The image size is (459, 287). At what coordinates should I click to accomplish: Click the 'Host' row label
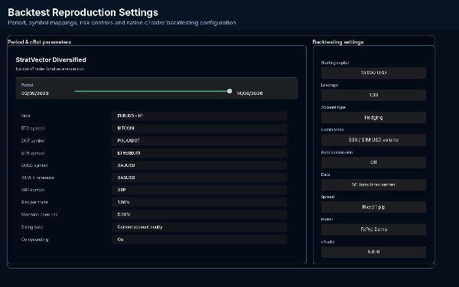point(26,116)
